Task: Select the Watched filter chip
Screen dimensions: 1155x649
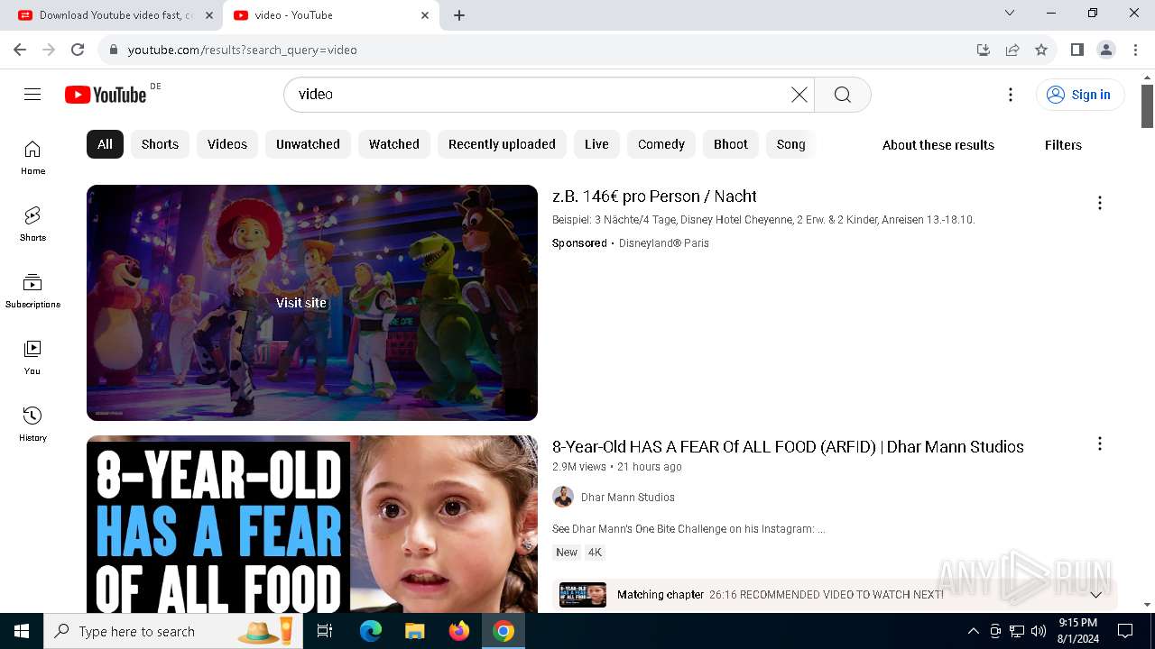Action: point(394,144)
